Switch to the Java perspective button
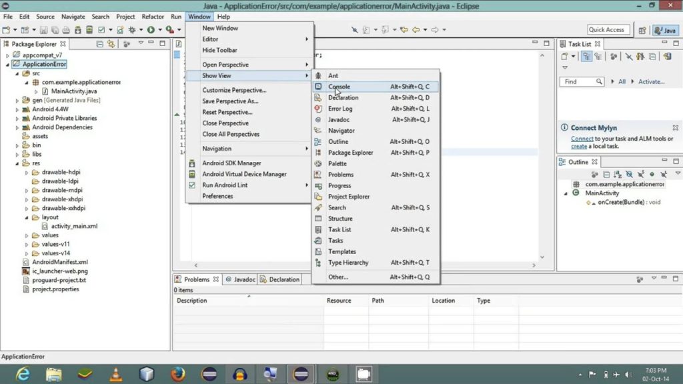683x384 pixels. pos(665,30)
